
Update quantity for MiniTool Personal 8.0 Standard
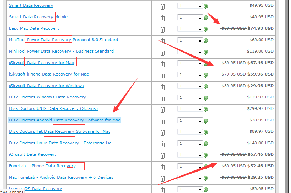206,41
